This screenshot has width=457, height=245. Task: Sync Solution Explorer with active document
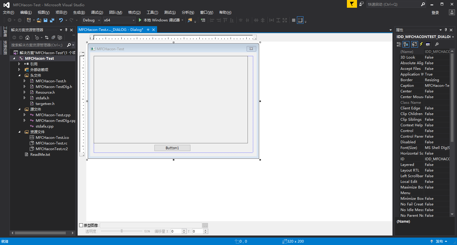(46, 37)
